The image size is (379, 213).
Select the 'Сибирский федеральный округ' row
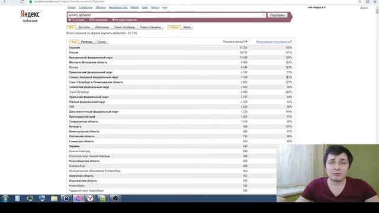[x=181, y=87]
